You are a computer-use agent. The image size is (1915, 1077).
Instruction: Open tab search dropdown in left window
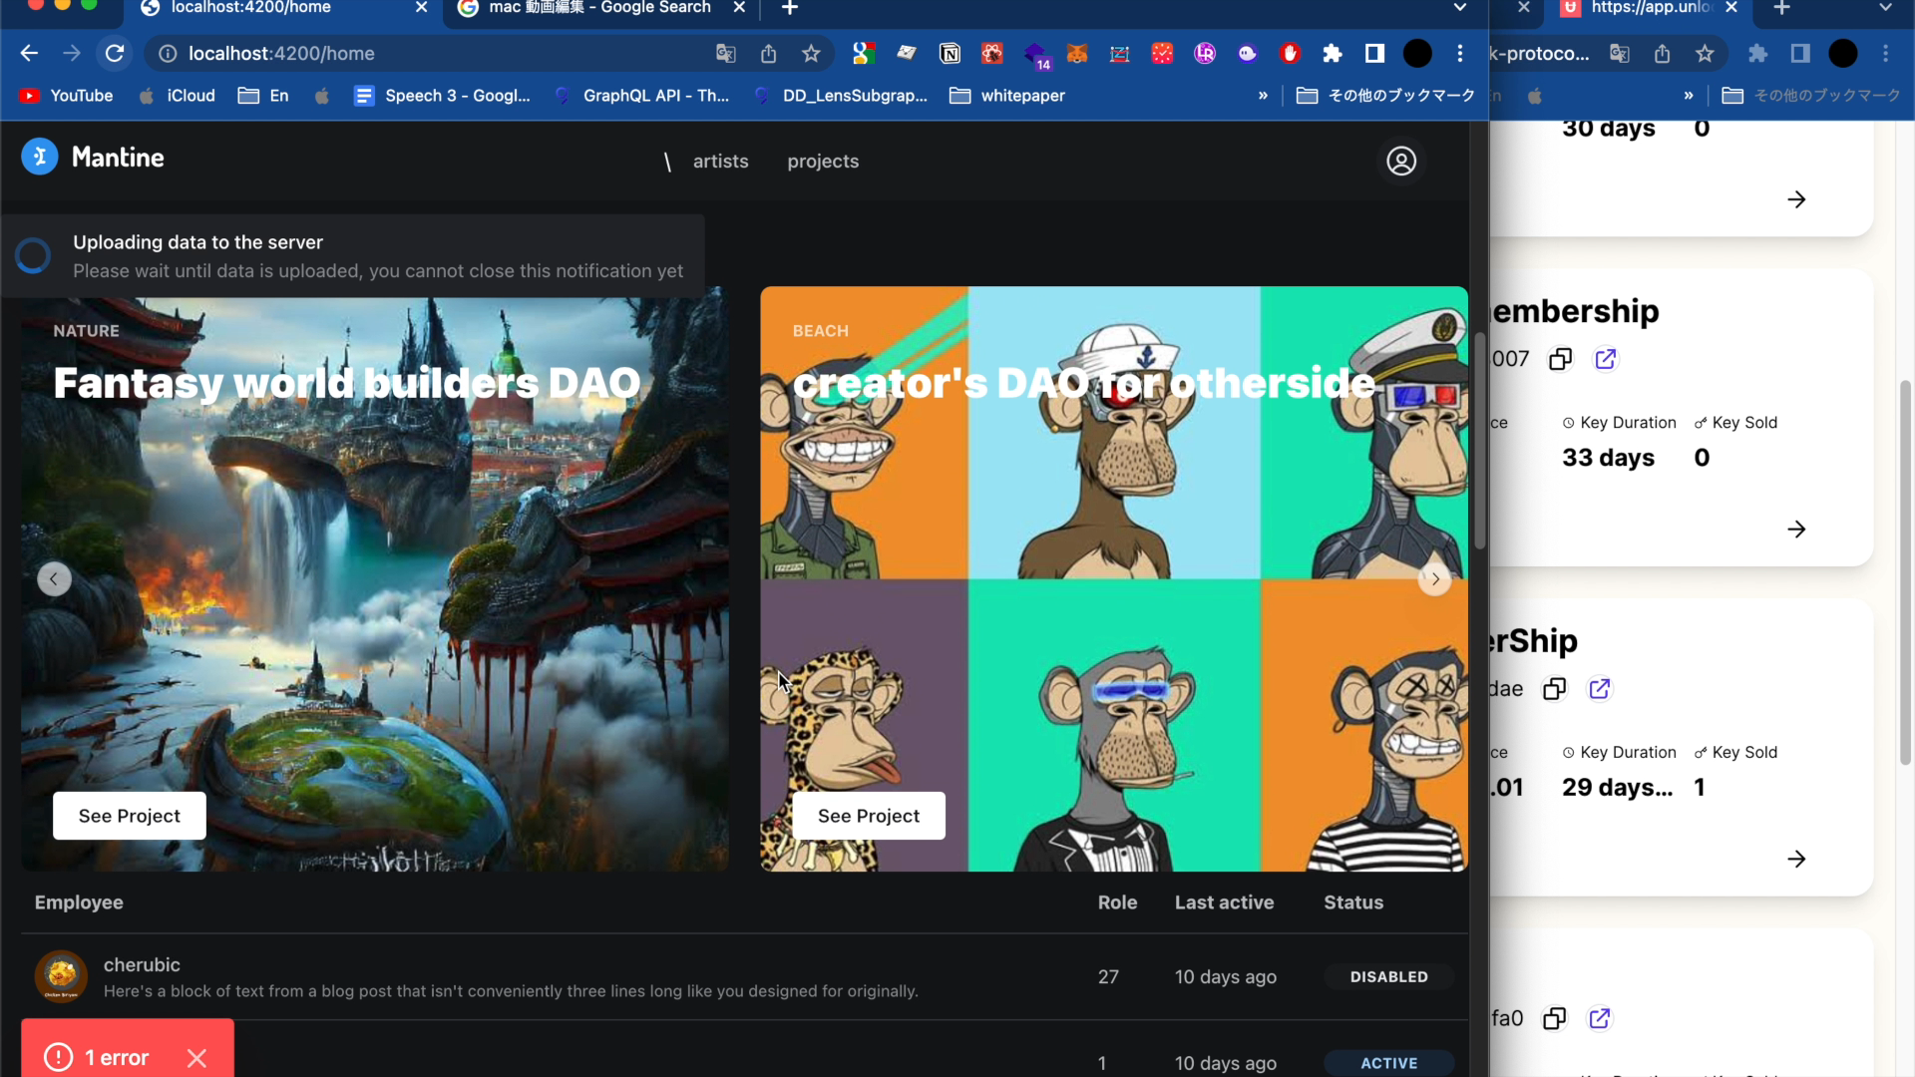coord(1460,8)
